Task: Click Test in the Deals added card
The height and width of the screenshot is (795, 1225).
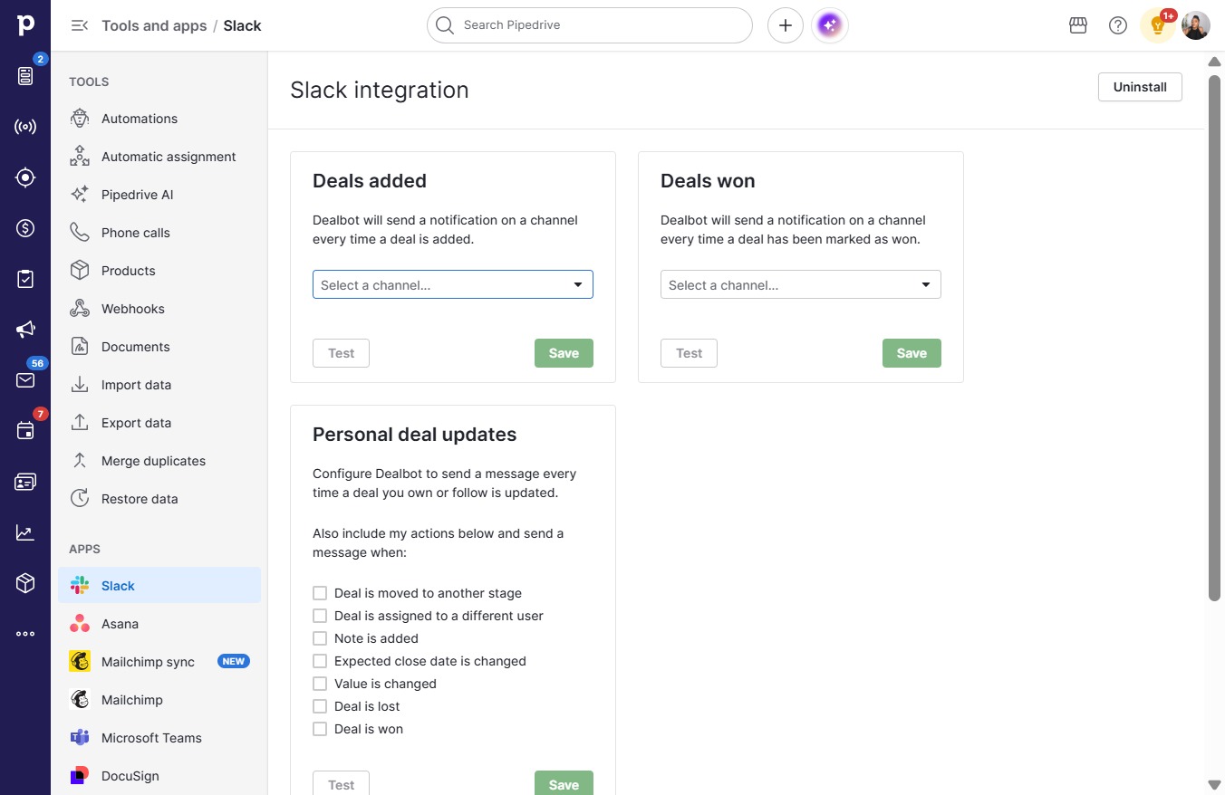Action: pos(341,353)
